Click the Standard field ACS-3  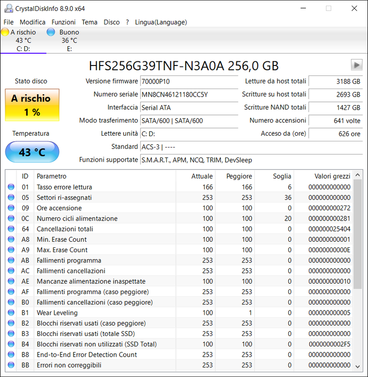pyautogui.click(x=251, y=147)
